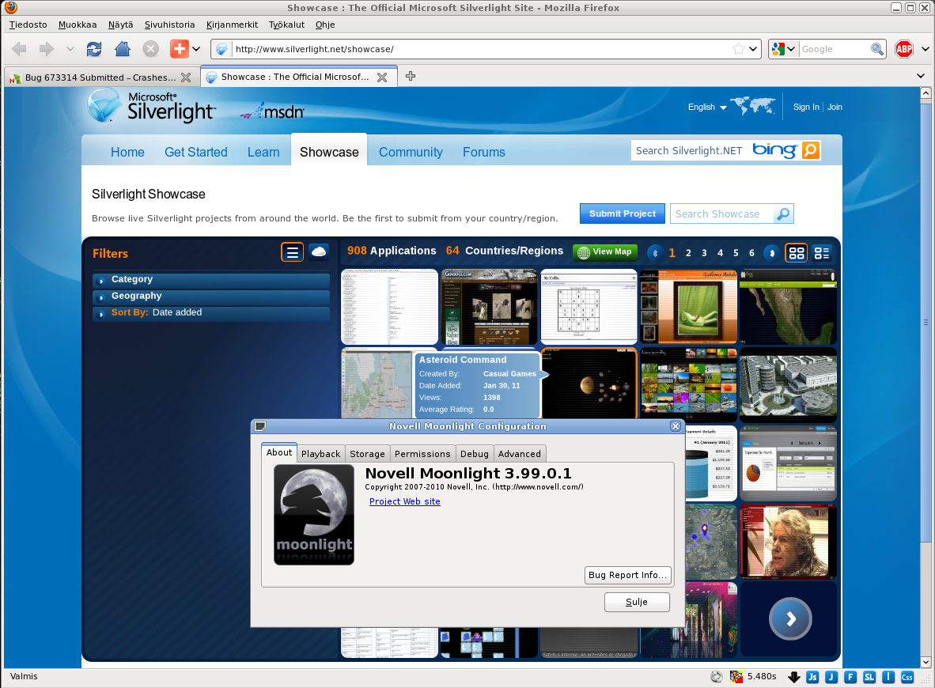Bookmark page with the star icon
Viewport: 935px width, 688px height.
point(738,49)
